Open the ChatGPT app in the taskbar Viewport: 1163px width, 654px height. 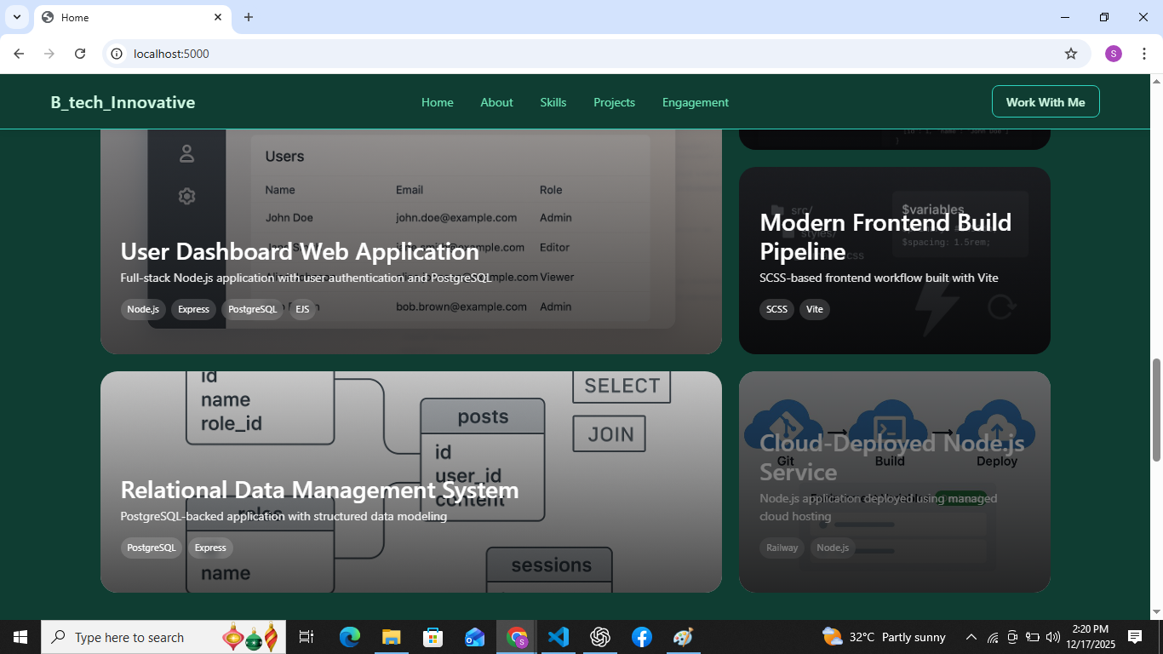[x=600, y=637]
